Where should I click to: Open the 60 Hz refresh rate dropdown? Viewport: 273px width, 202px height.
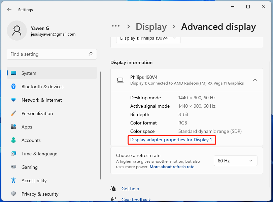[235, 161]
